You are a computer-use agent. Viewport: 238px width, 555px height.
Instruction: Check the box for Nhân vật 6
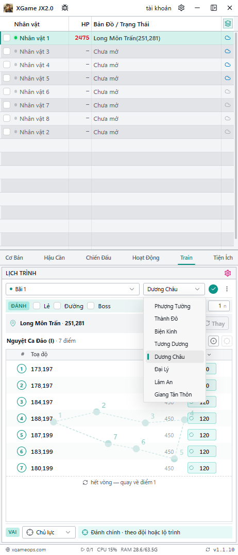[7, 92]
